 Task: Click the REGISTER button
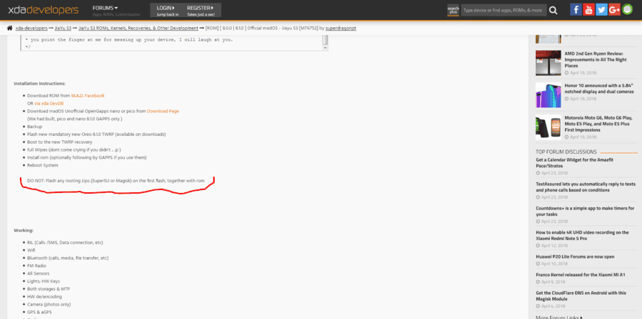coord(200,11)
